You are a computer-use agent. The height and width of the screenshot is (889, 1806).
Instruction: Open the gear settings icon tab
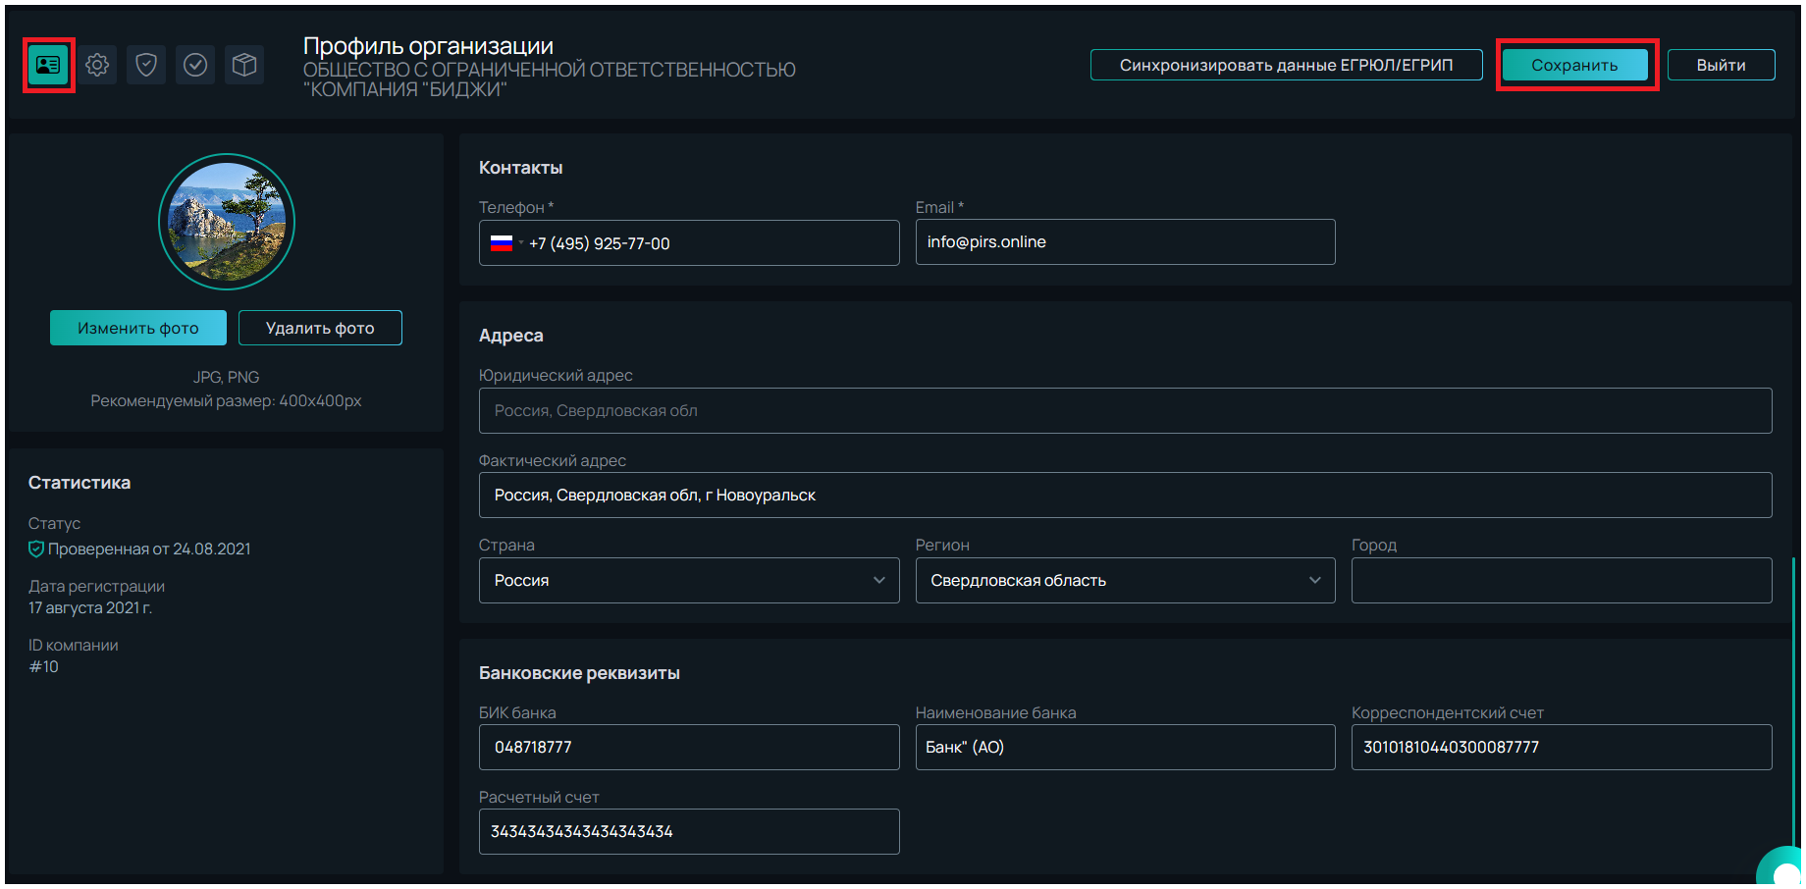pyautogui.click(x=97, y=66)
